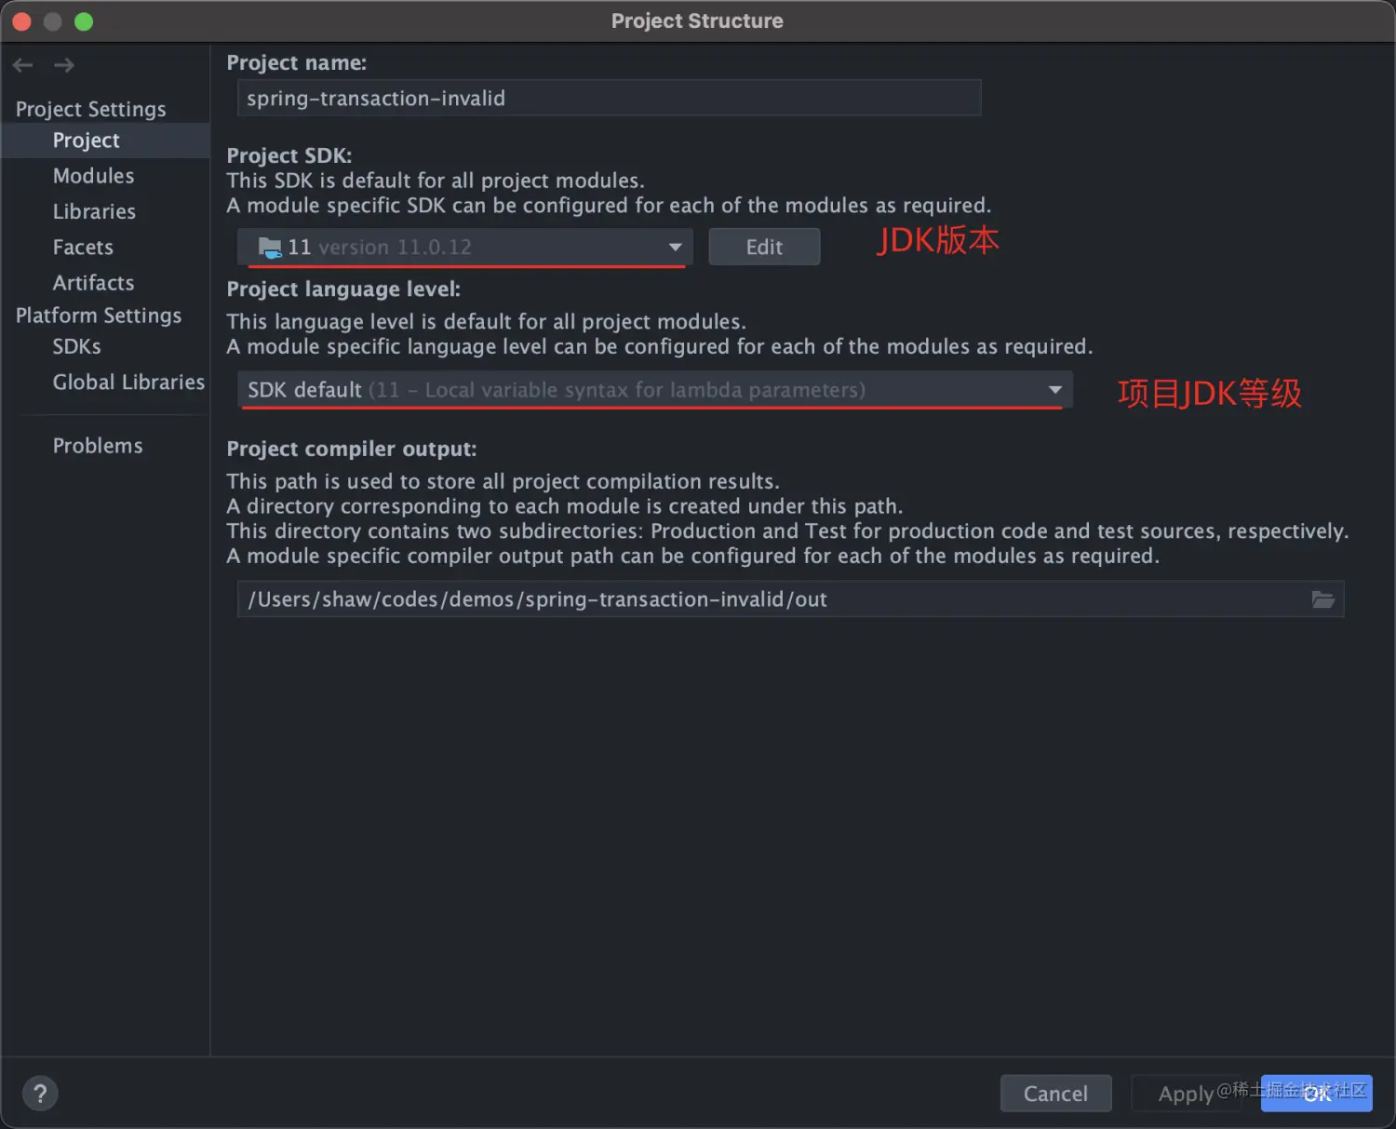Open SDKs under Platform Settings
Screen dimensions: 1396x1129
(76, 346)
